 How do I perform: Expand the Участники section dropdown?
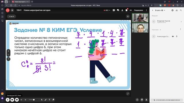coord(156,30)
